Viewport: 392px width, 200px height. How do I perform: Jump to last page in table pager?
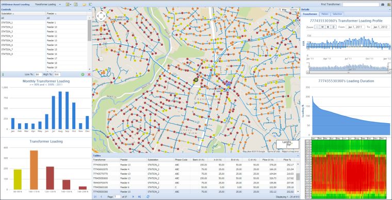point(139,197)
